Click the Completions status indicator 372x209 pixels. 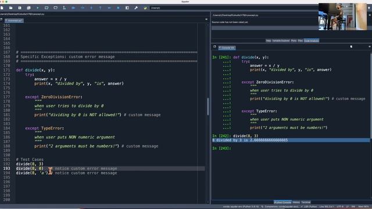pyautogui.click(x=280, y=207)
